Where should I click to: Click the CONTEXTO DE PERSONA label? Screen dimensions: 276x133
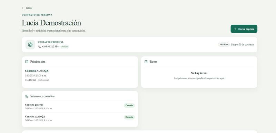[37, 15]
